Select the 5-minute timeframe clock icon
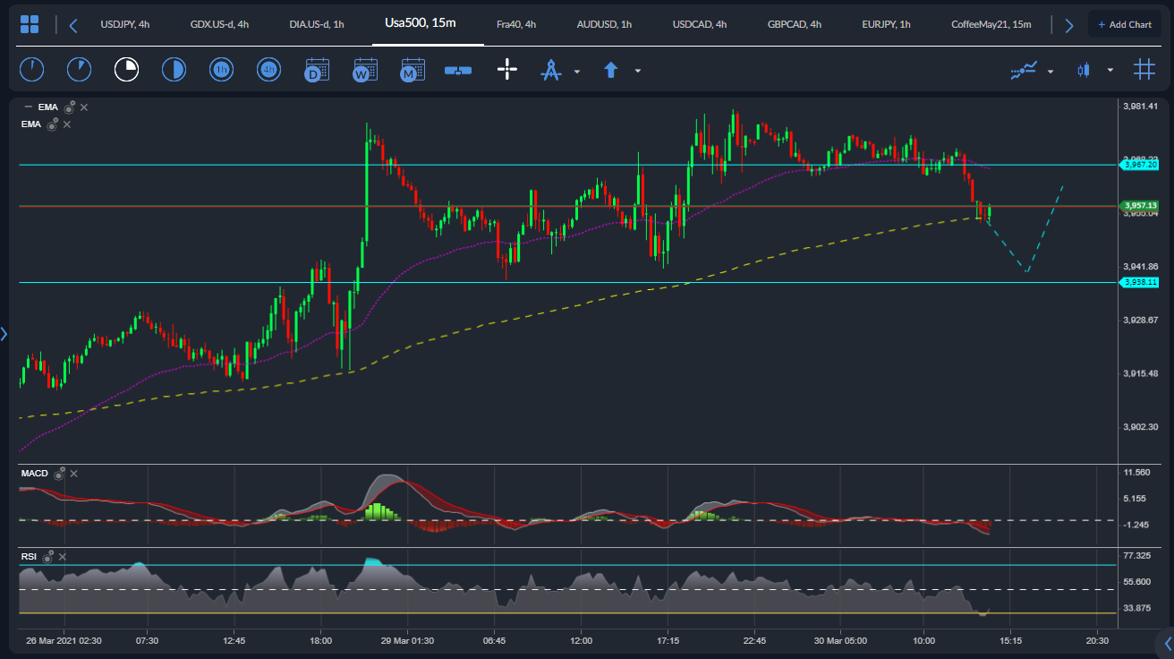The width and height of the screenshot is (1174, 659). click(79, 69)
